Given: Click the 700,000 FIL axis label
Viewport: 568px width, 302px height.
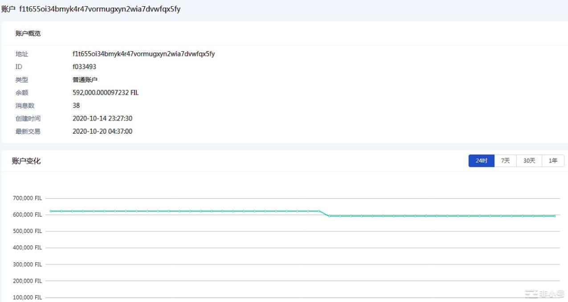Looking at the screenshot, I should click(27, 198).
